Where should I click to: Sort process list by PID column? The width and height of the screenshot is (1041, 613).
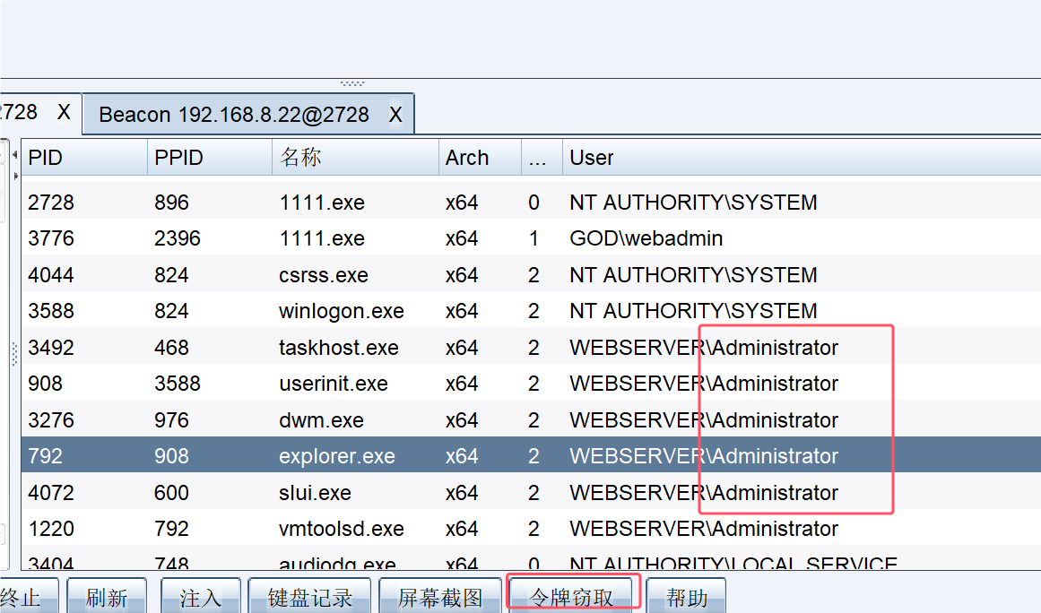coord(82,158)
